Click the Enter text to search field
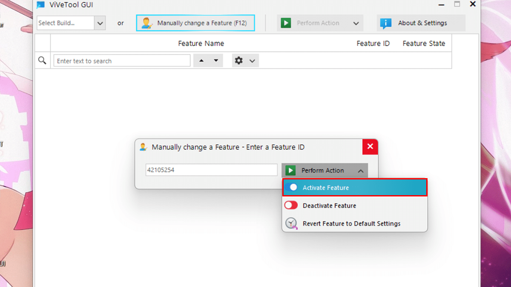511x287 pixels. pyautogui.click(x=122, y=61)
